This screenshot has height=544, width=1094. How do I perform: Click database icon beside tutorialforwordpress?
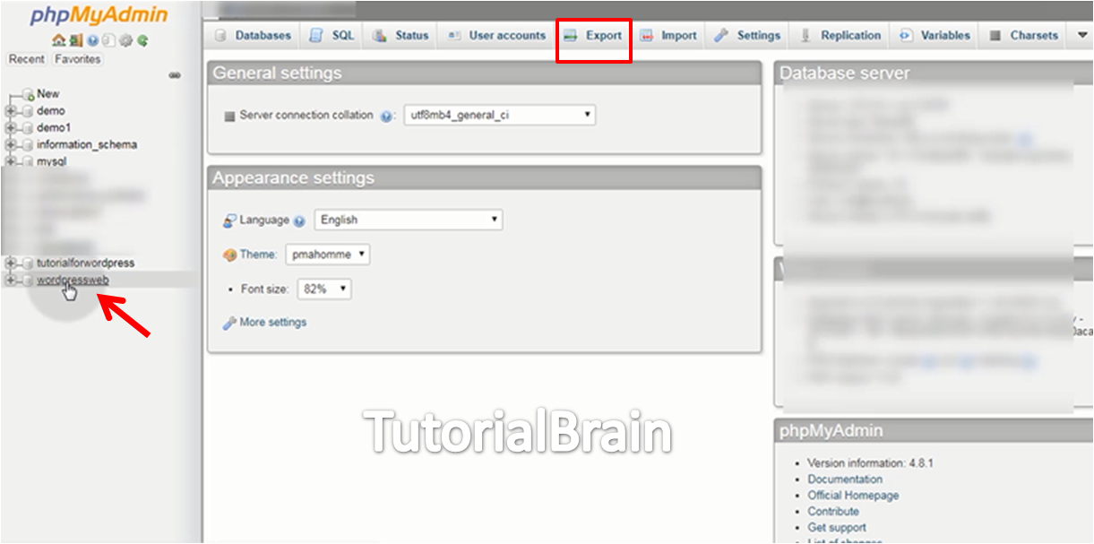pos(28,263)
